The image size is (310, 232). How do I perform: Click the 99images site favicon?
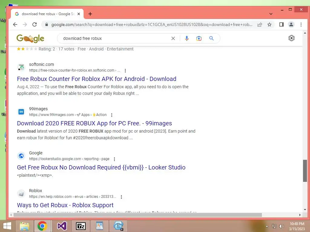coord(21,112)
